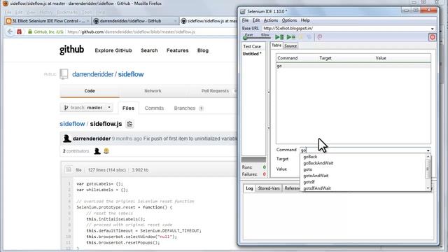Click the Target column header
The height and width of the screenshot is (252, 448).
click(325, 58)
